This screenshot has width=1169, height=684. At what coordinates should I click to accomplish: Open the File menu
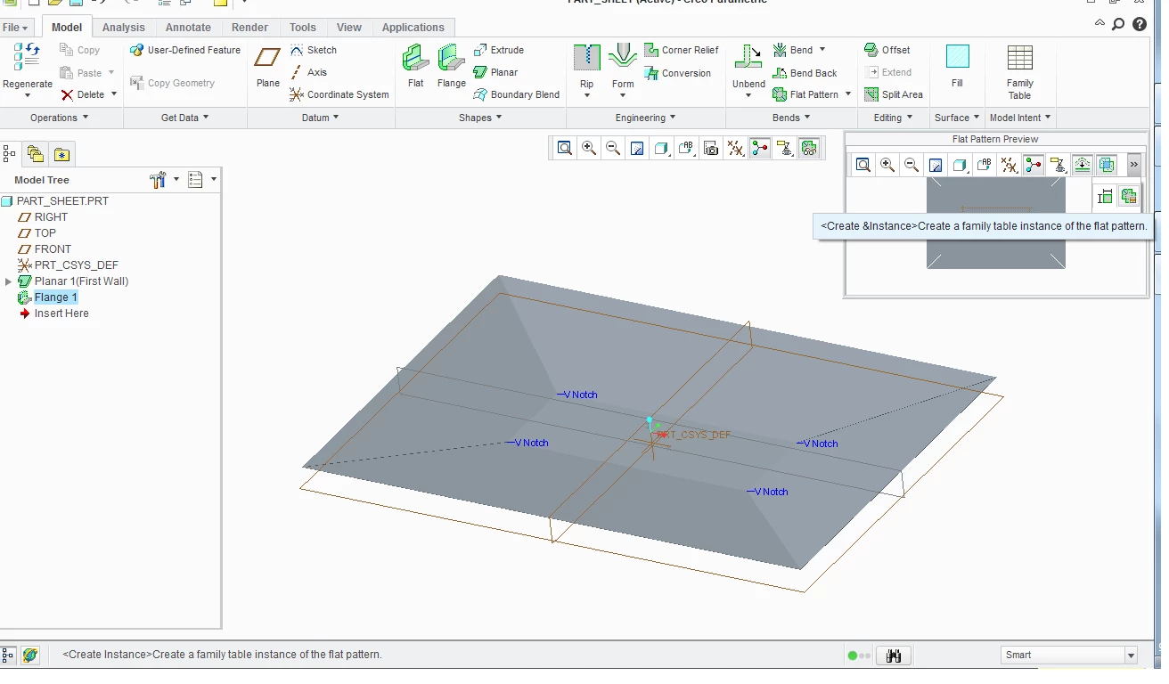point(16,28)
